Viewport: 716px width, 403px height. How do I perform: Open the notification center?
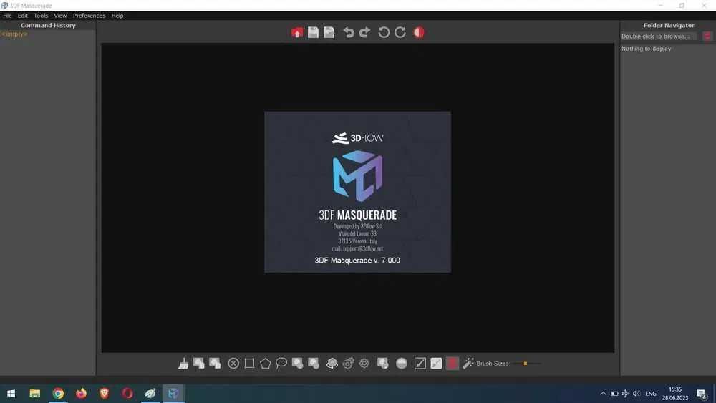coord(702,394)
